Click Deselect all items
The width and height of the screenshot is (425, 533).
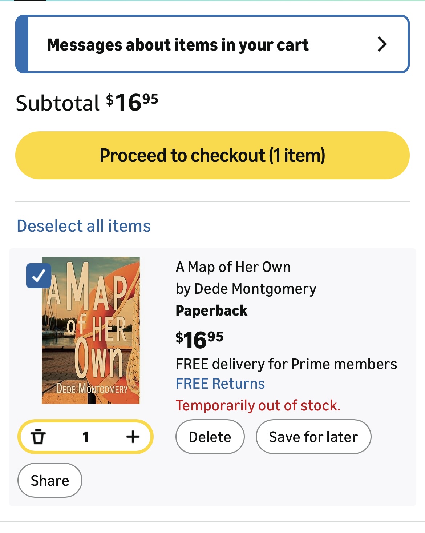pyautogui.click(x=83, y=226)
